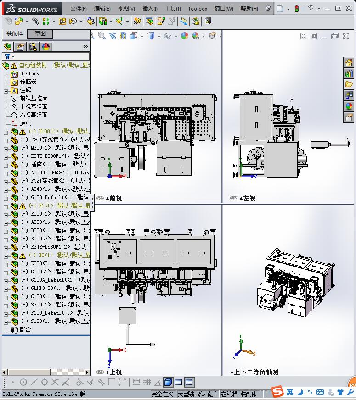Expand the 注解 annotations folder
Screen dimensions: 356x400
tap(6, 91)
